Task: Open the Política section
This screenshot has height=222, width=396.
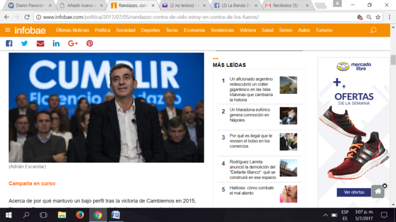Action: click(102, 30)
